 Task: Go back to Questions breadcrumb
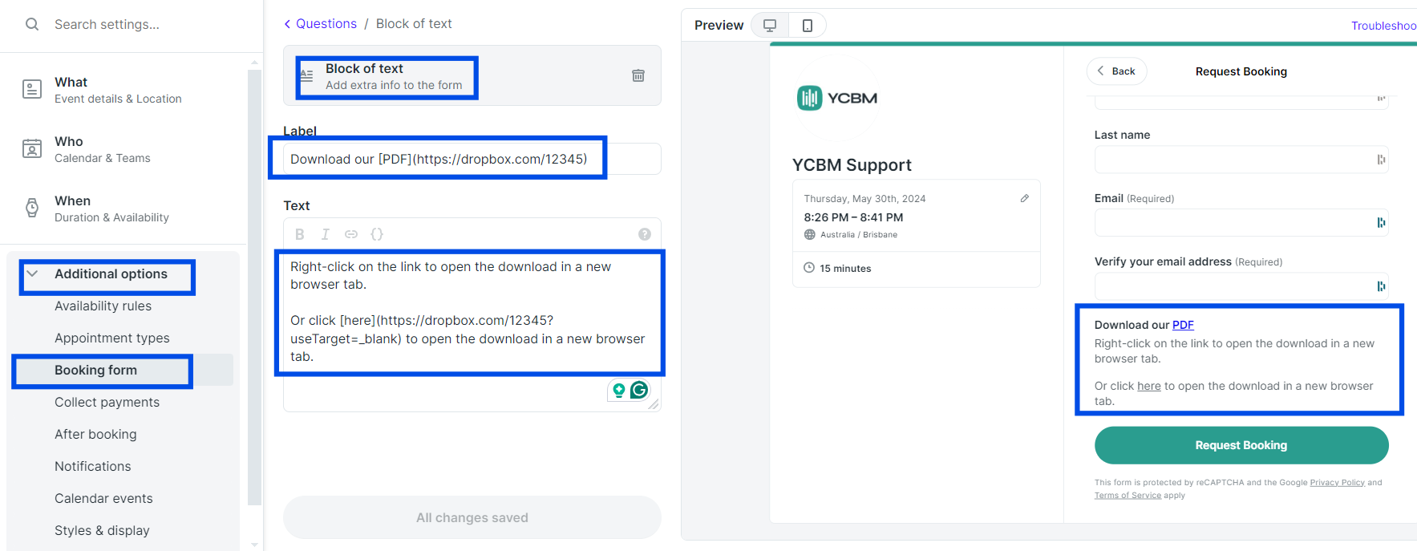click(320, 24)
